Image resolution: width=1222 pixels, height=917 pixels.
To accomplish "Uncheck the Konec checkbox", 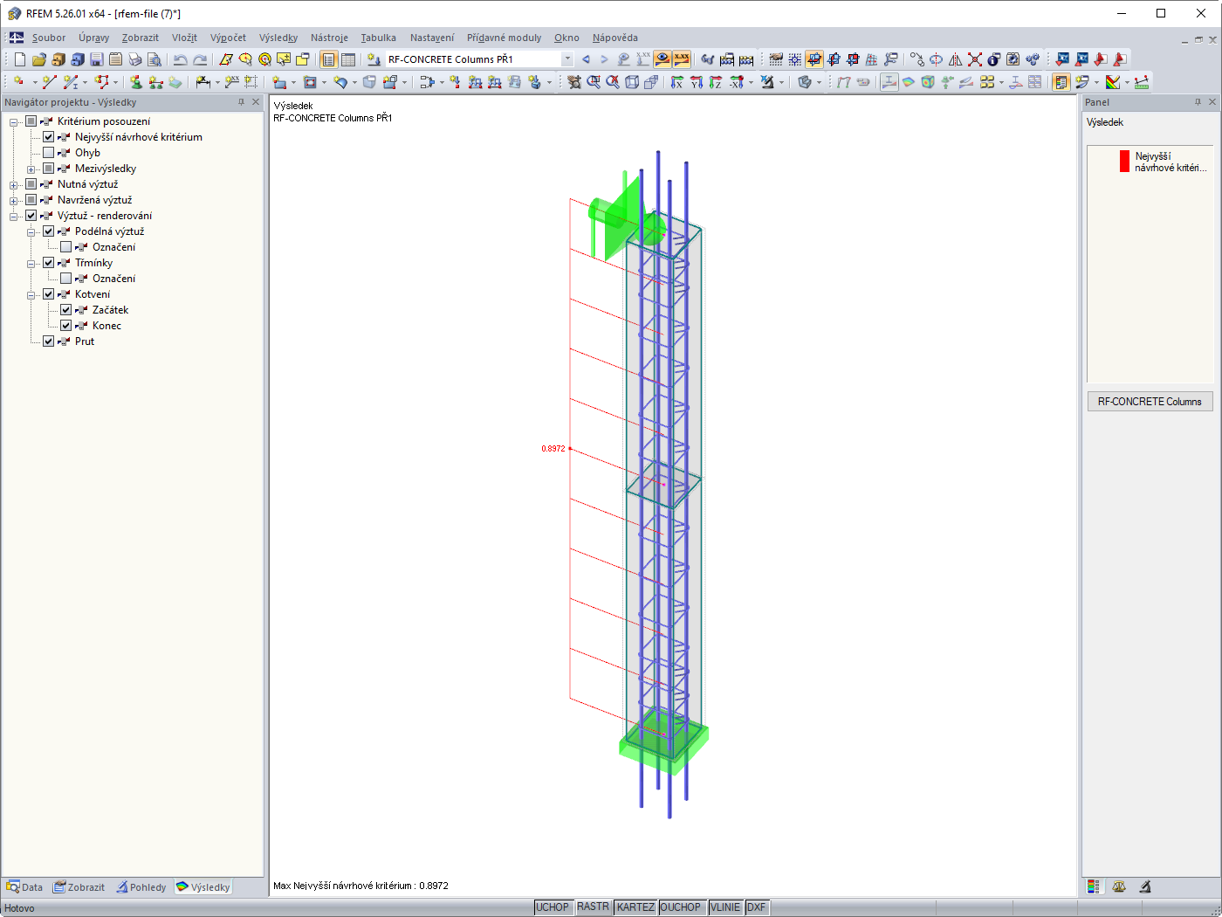I will [x=66, y=326].
